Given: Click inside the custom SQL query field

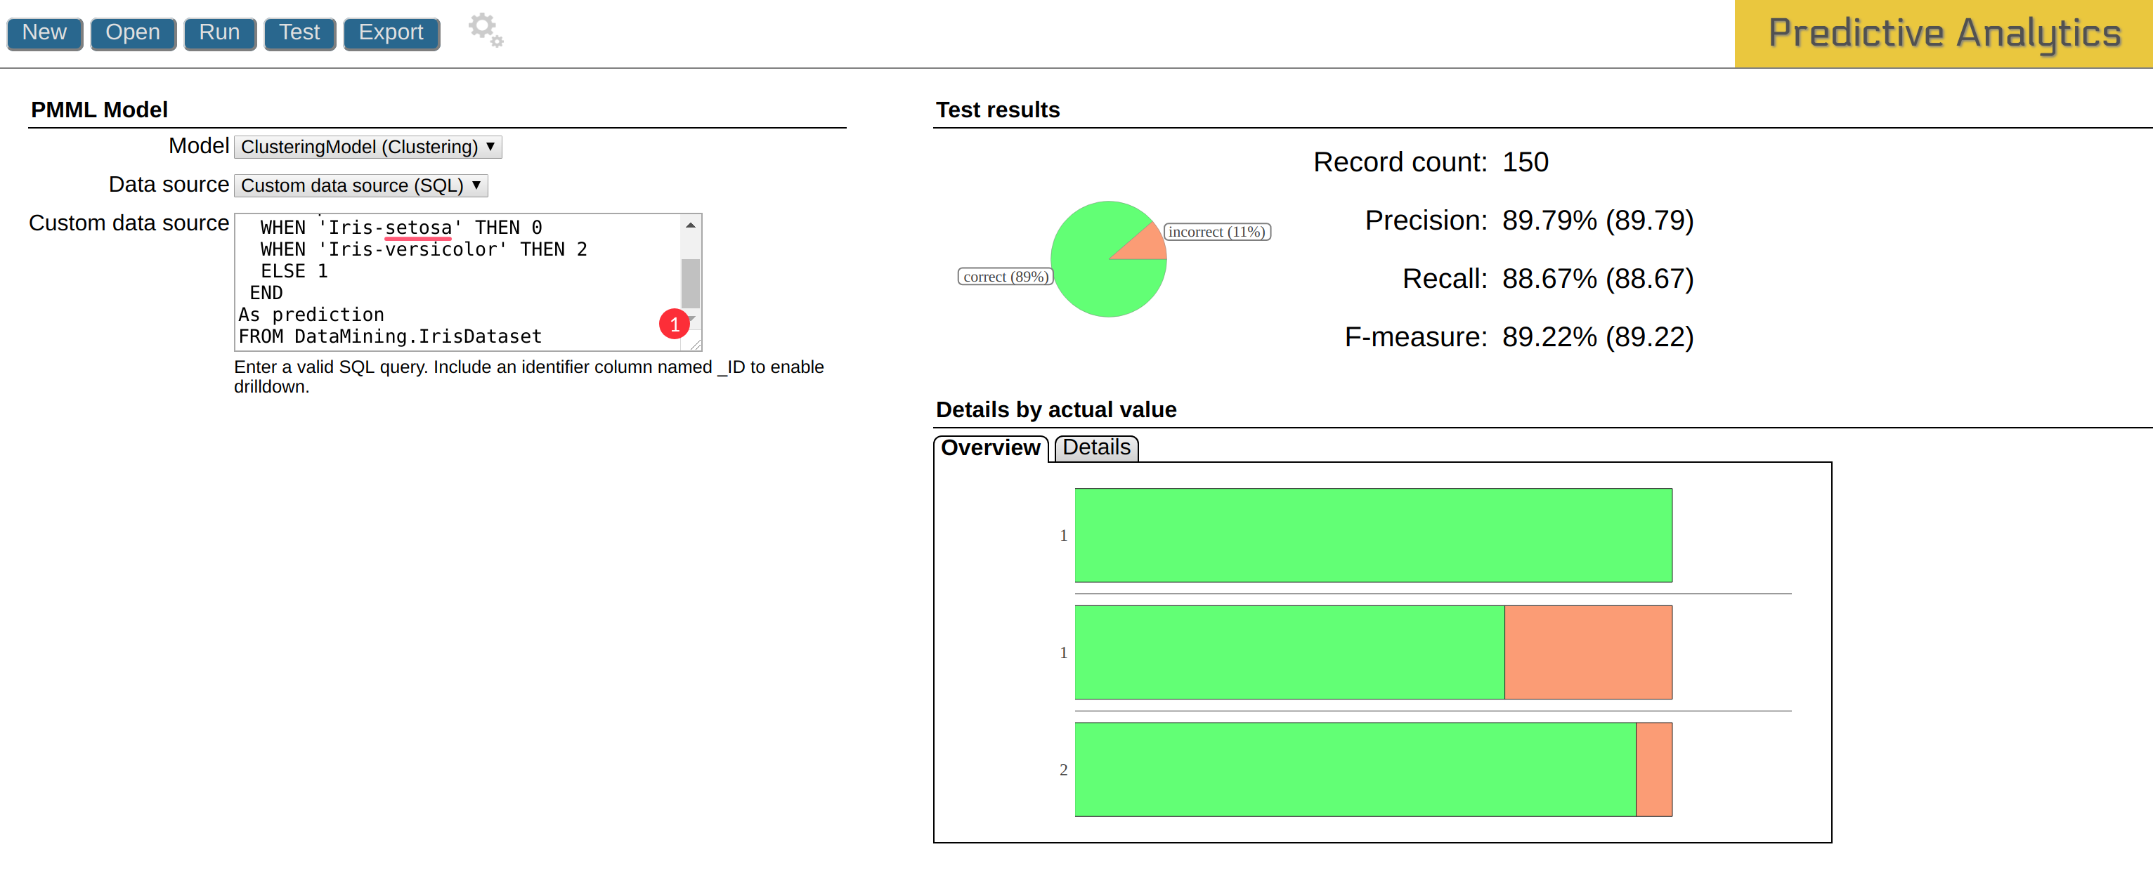Looking at the screenshot, I should point(458,282).
